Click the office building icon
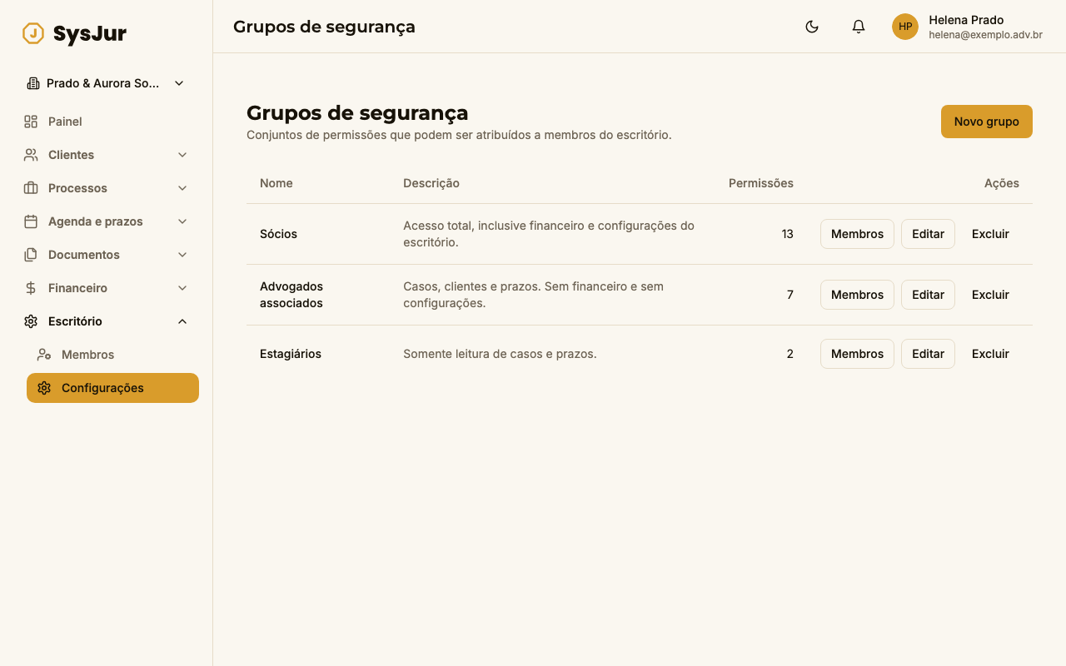Screen dimensions: 1066x666 [x=33, y=83]
